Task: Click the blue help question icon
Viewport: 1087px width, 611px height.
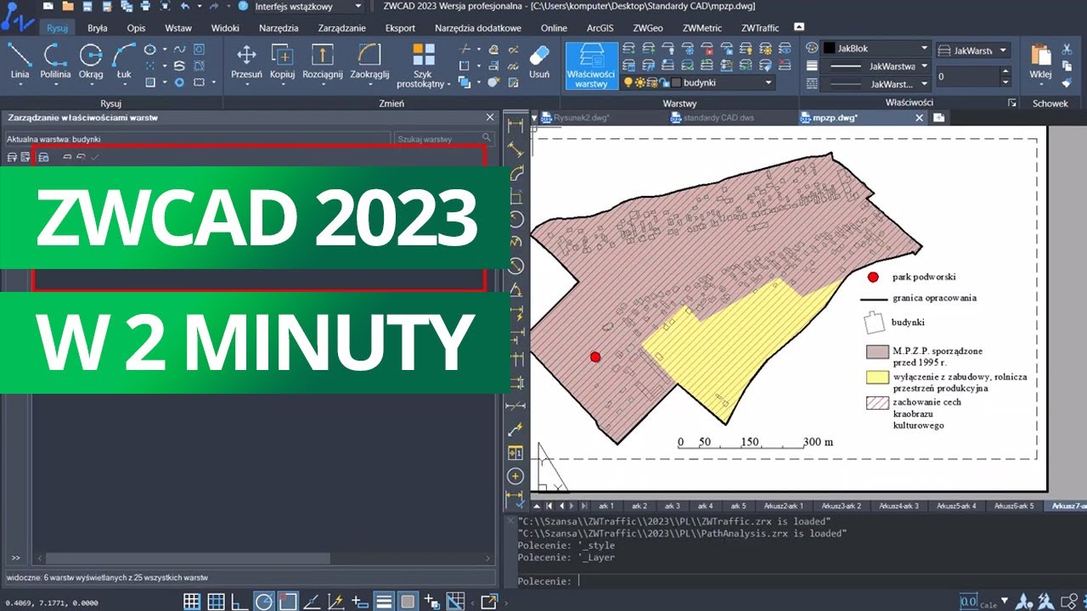Action: [x=243, y=6]
